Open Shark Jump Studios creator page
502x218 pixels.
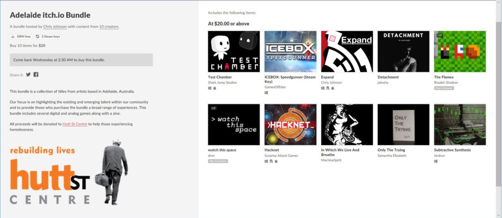pyautogui.click(x=223, y=83)
